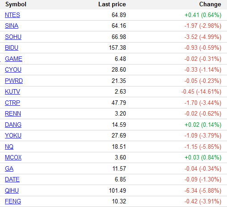Open the CYOU symbol link
The height and width of the screenshot is (207, 227).
(13, 70)
